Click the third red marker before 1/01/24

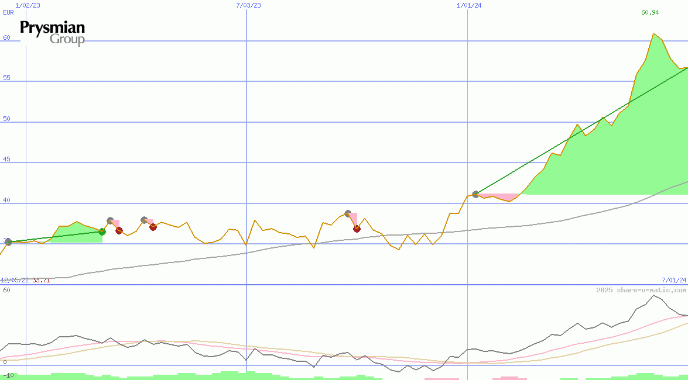(357, 229)
